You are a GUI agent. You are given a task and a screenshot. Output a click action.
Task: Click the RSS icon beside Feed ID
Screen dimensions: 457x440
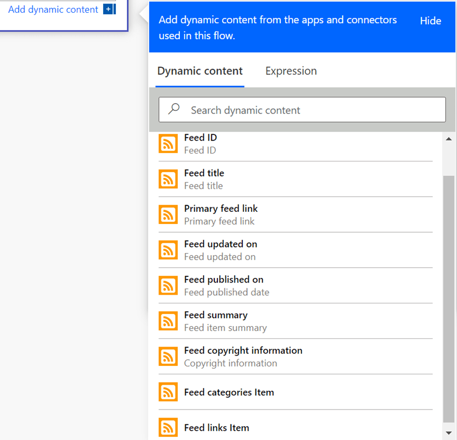tap(168, 144)
